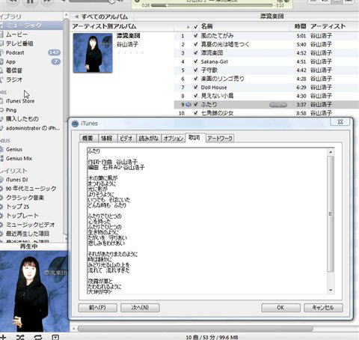Click the left arrow of the horizontal scrollbar

[73, 329]
